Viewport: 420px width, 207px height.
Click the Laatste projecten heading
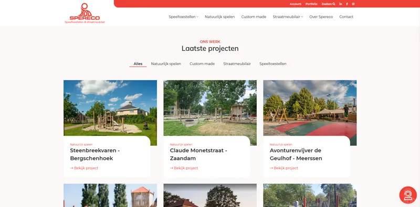[x=210, y=49]
